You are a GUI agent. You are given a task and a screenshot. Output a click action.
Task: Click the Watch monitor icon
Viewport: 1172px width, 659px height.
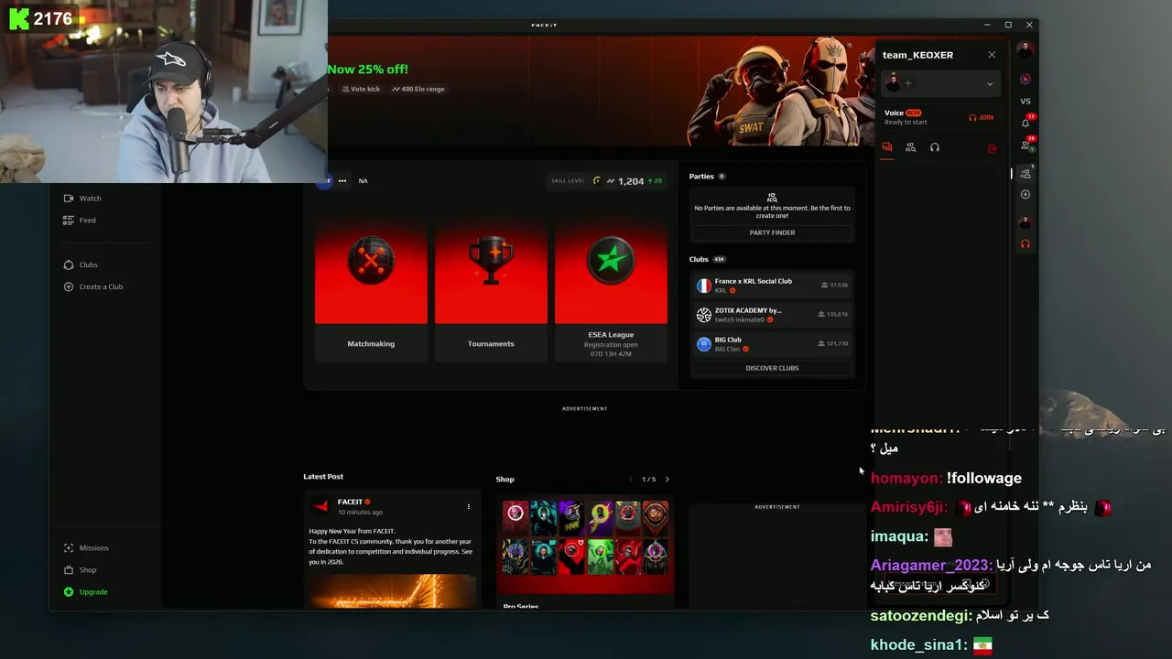pyautogui.click(x=69, y=198)
